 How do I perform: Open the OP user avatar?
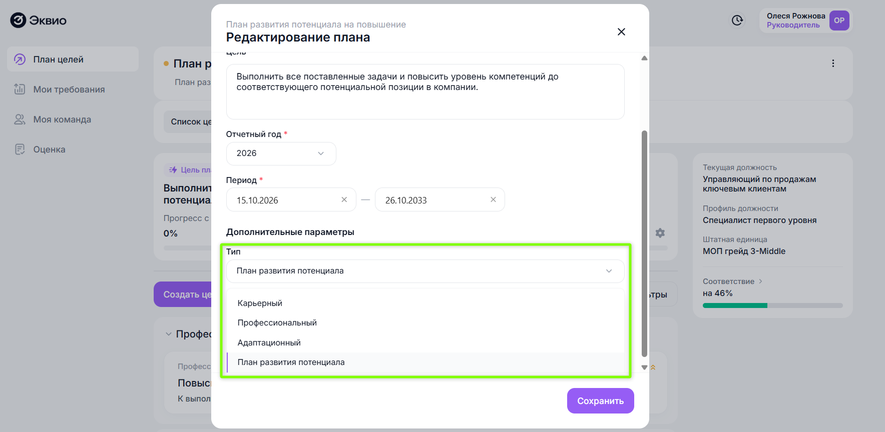pyautogui.click(x=839, y=20)
